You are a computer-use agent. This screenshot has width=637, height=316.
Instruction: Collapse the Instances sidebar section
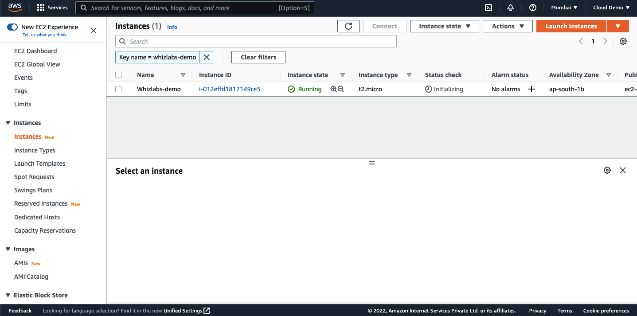(x=8, y=123)
